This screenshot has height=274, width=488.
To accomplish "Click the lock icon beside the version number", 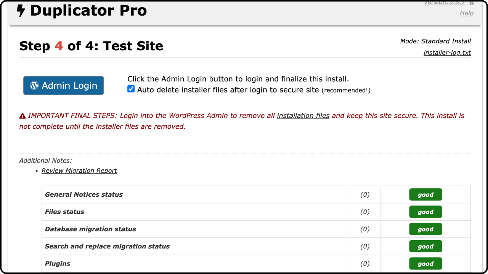I will coord(472,3).
